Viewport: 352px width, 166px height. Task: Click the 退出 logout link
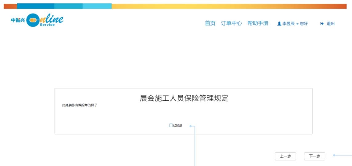pyautogui.click(x=330, y=24)
